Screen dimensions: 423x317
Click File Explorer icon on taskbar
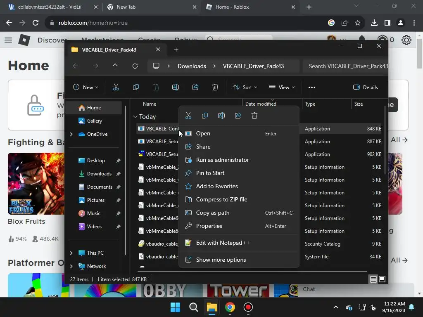pyautogui.click(x=212, y=307)
